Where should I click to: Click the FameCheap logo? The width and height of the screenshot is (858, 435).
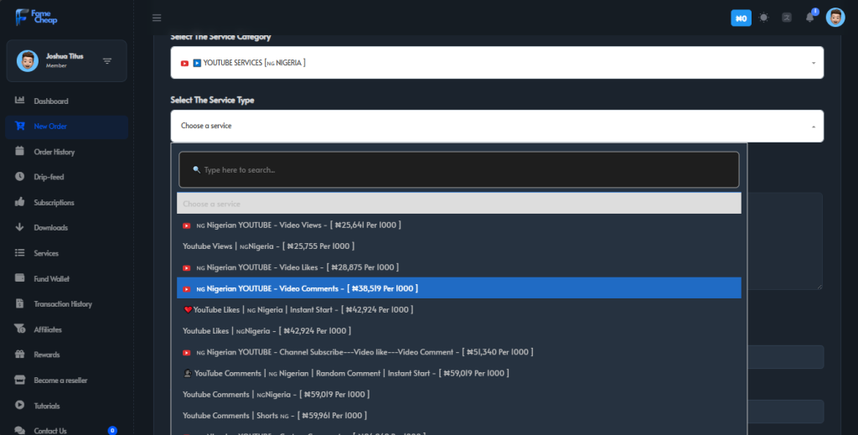coord(36,17)
